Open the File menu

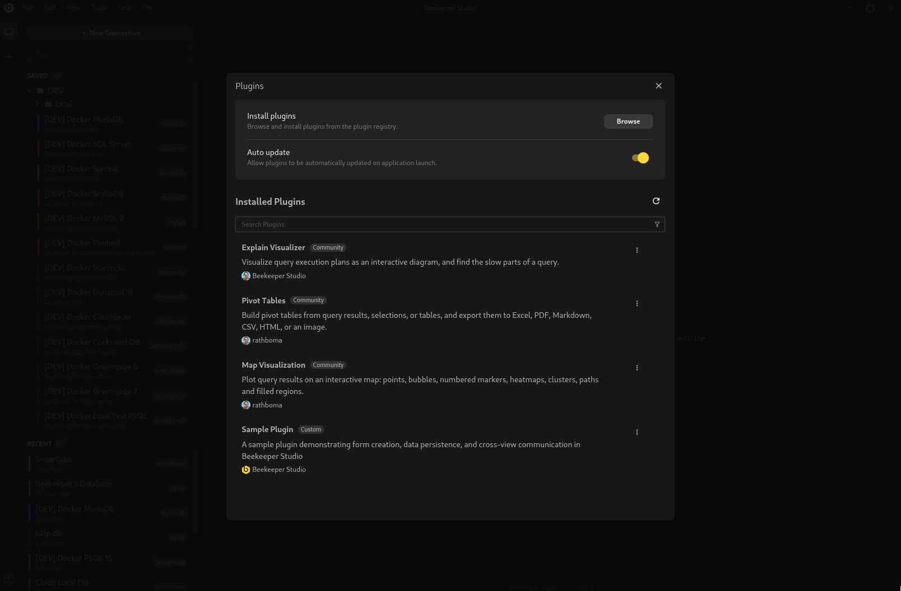(x=29, y=7)
